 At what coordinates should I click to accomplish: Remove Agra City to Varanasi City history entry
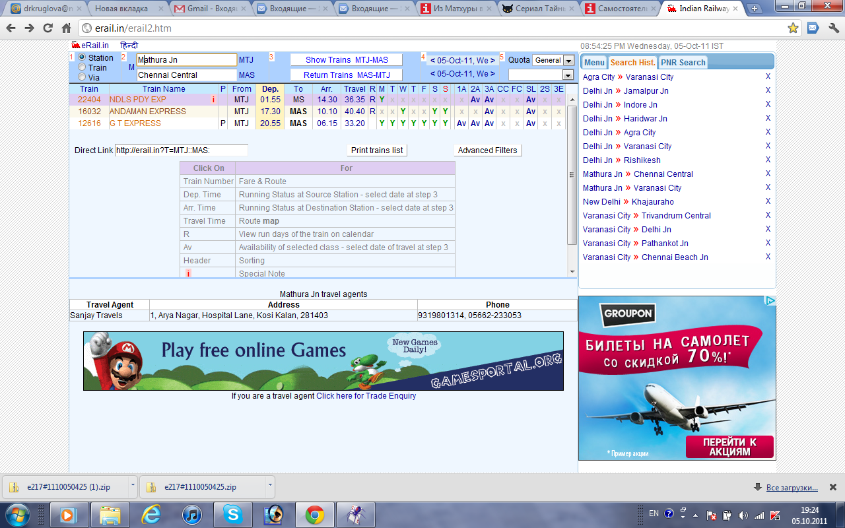click(768, 77)
